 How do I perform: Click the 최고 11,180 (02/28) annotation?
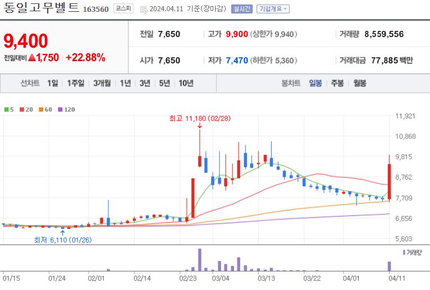click(200, 118)
